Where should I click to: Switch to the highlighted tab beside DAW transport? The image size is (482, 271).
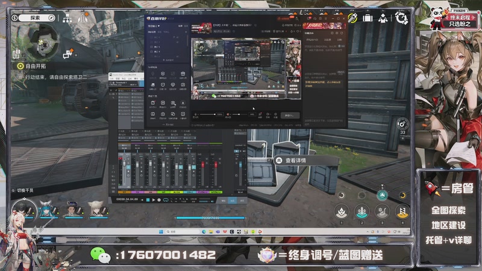click(x=233, y=201)
